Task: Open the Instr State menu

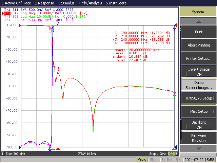Action: (116, 3)
